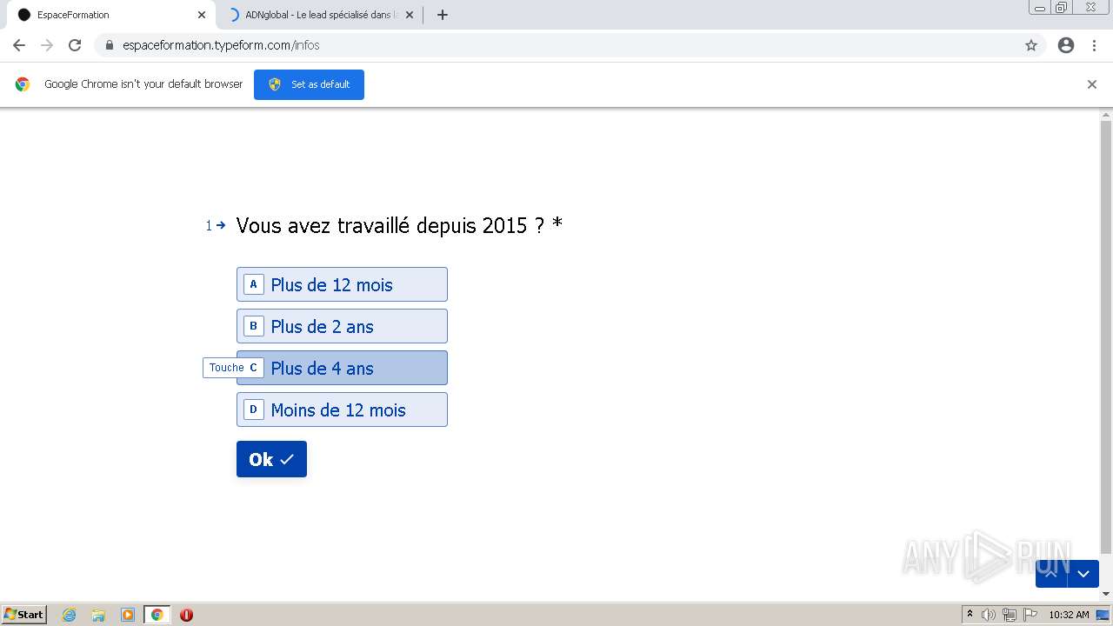Close the EspaceFormation tab

tap(202, 15)
